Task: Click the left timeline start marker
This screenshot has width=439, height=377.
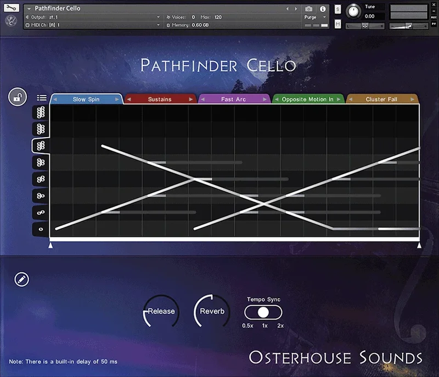Action: click(x=50, y=245)
